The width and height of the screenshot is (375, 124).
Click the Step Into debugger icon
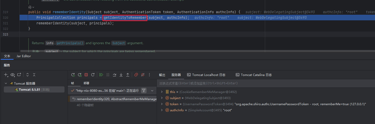tap(121, 75)
